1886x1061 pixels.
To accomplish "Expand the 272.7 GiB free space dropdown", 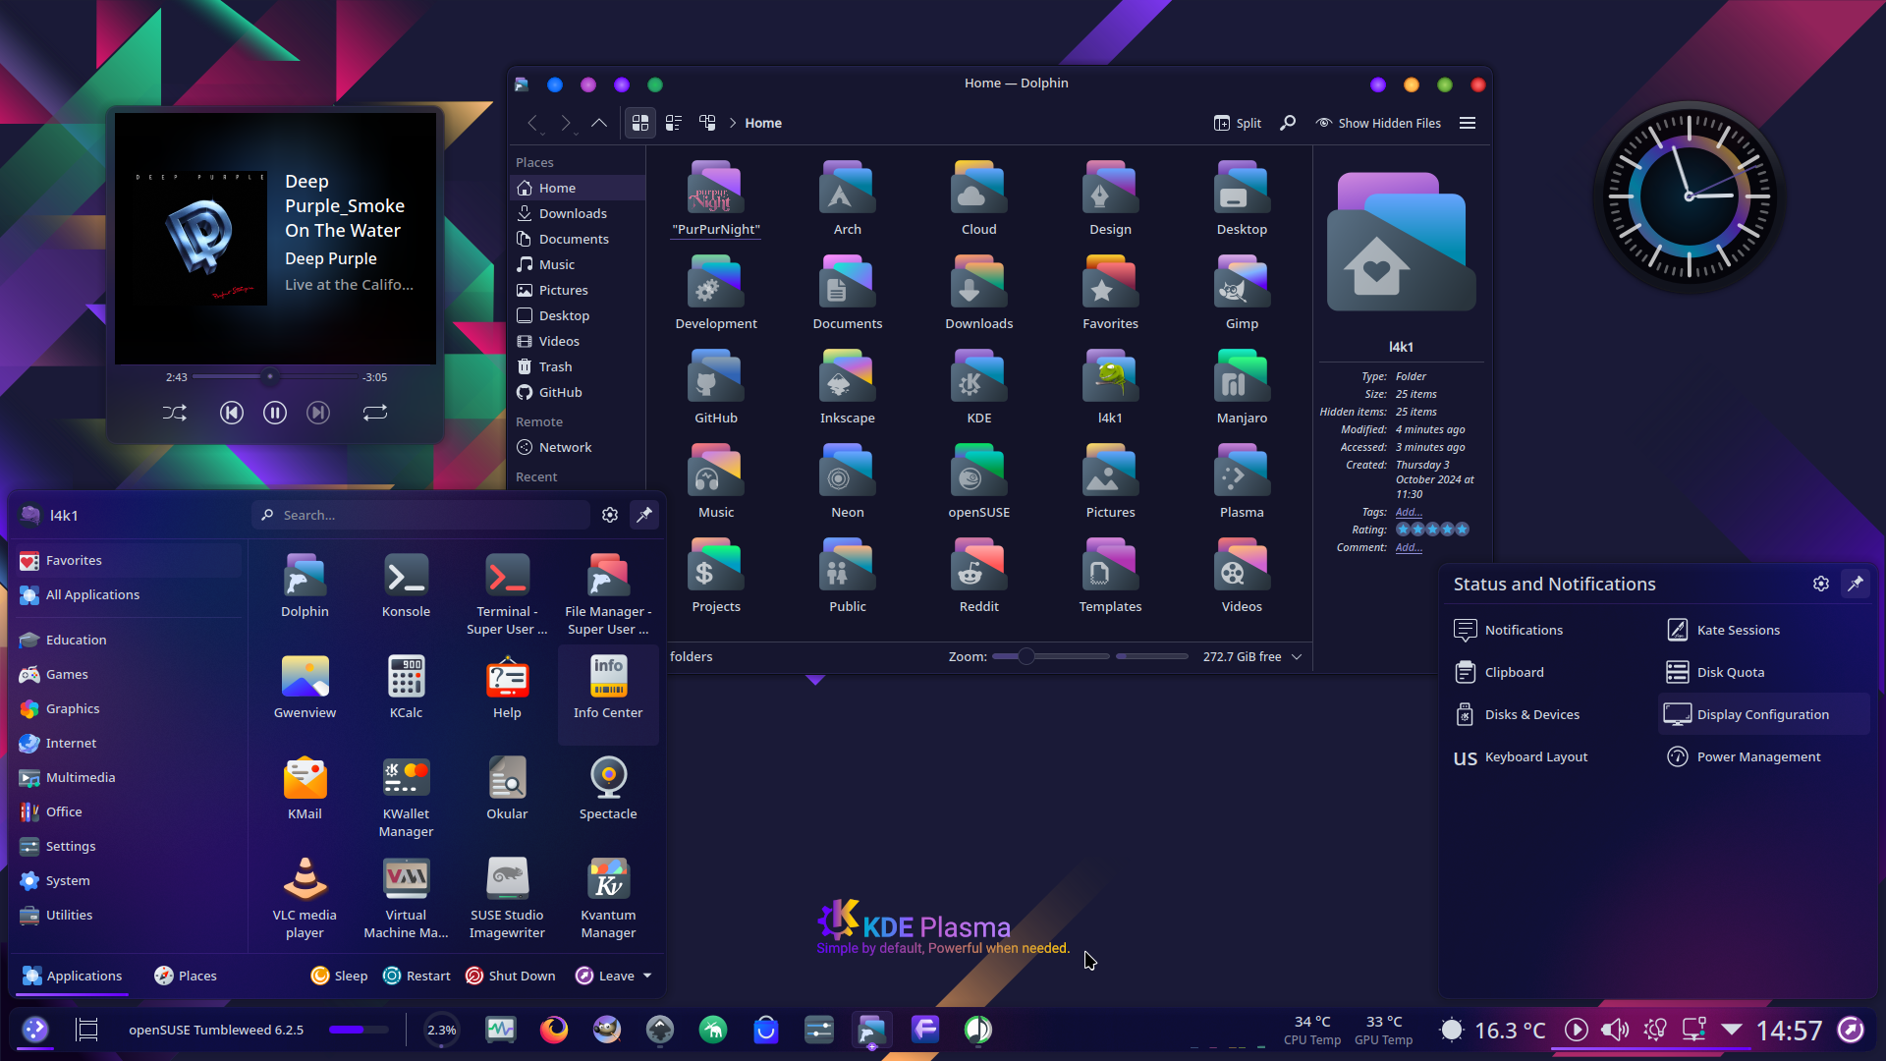I will (x=1297, y=656).
